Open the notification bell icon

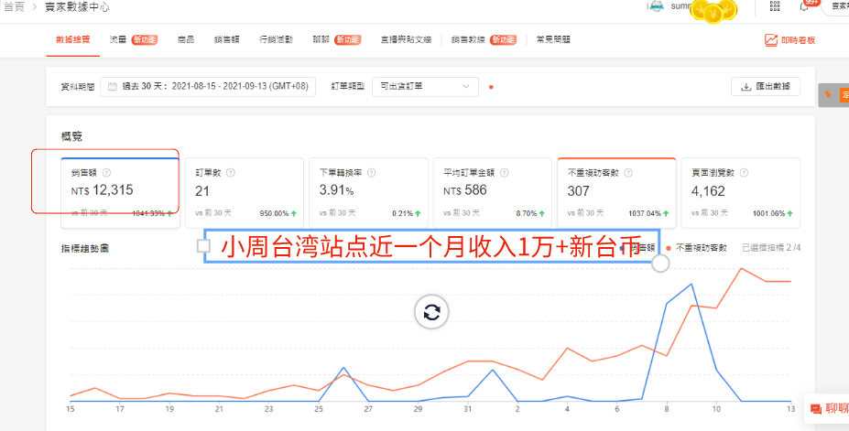point(803,6)
